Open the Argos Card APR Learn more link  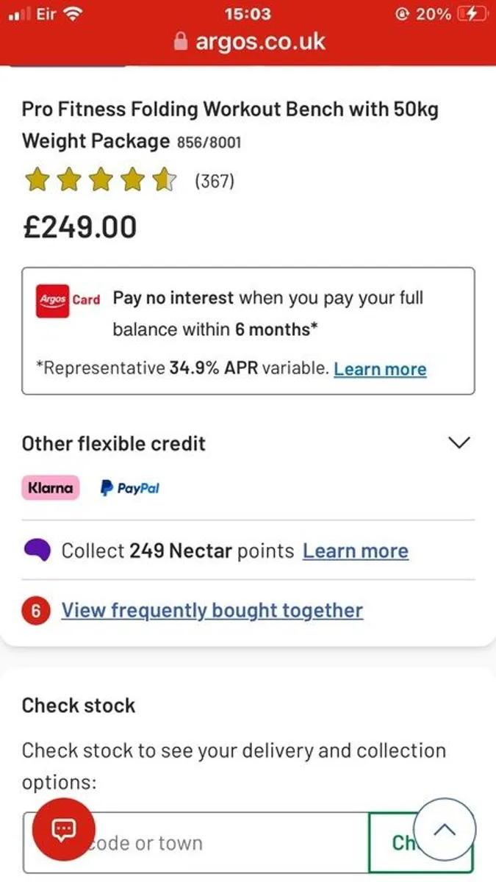tap(380, 368)
